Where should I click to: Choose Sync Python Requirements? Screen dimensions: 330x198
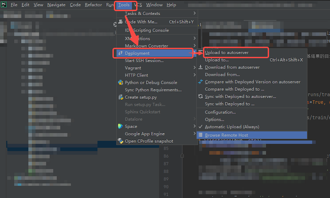[157, 90]
